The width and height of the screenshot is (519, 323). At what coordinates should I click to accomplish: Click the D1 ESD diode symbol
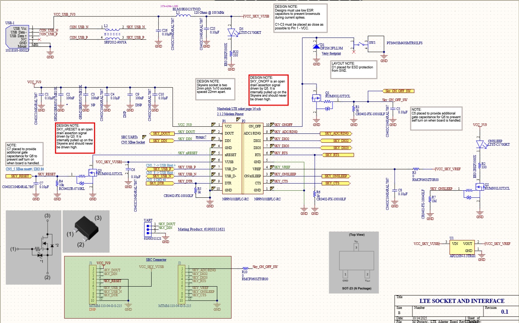point(316,47)
